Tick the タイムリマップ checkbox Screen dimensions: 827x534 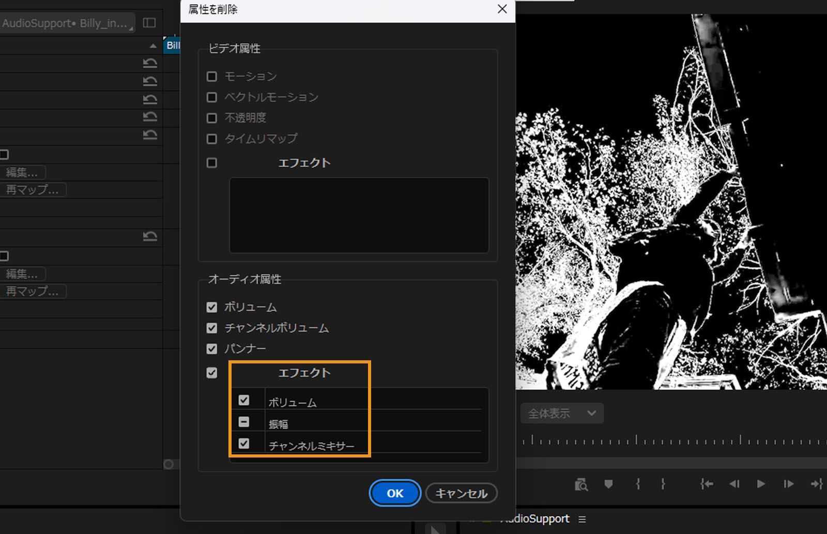pos(211,139)
